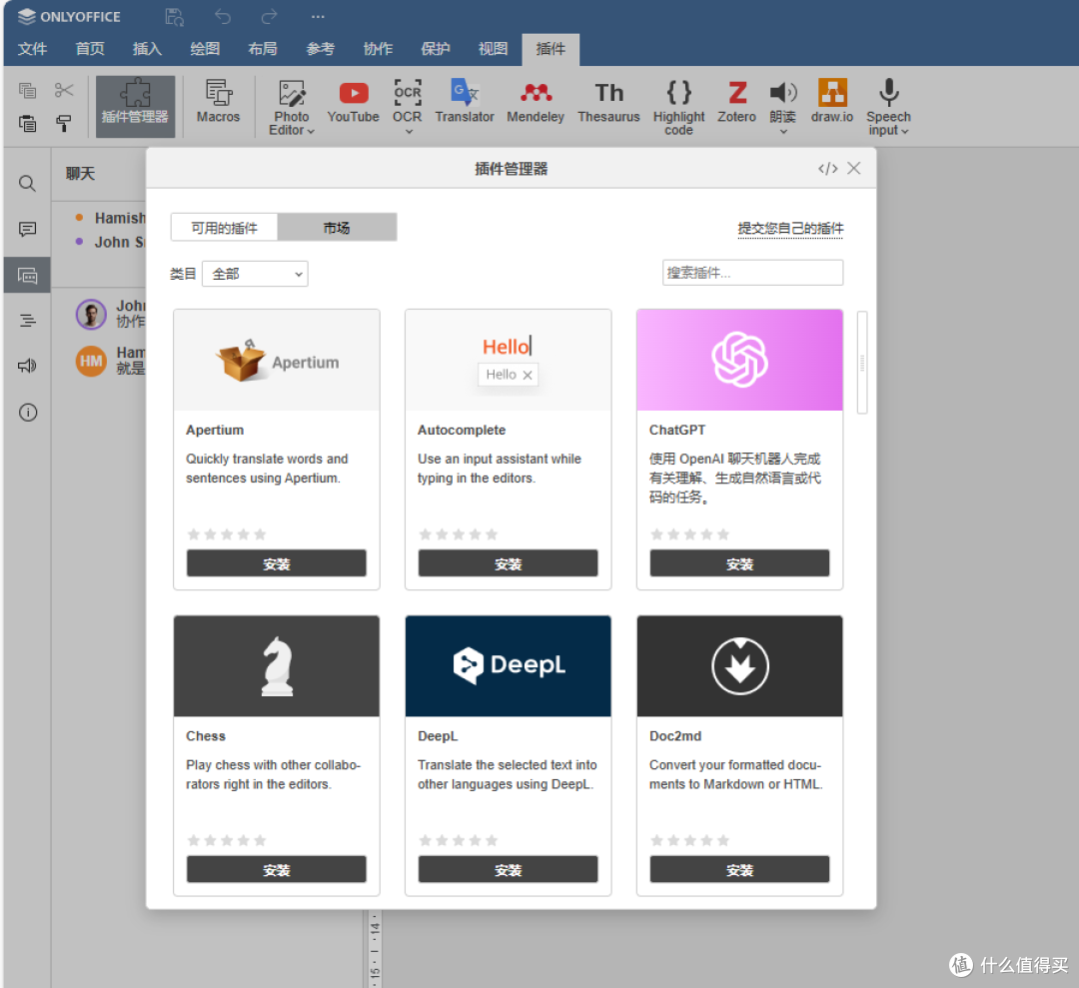Expand the Photo Editor dropdown arrow
The image size is (1079, 988).
click(x=311, y=131)
